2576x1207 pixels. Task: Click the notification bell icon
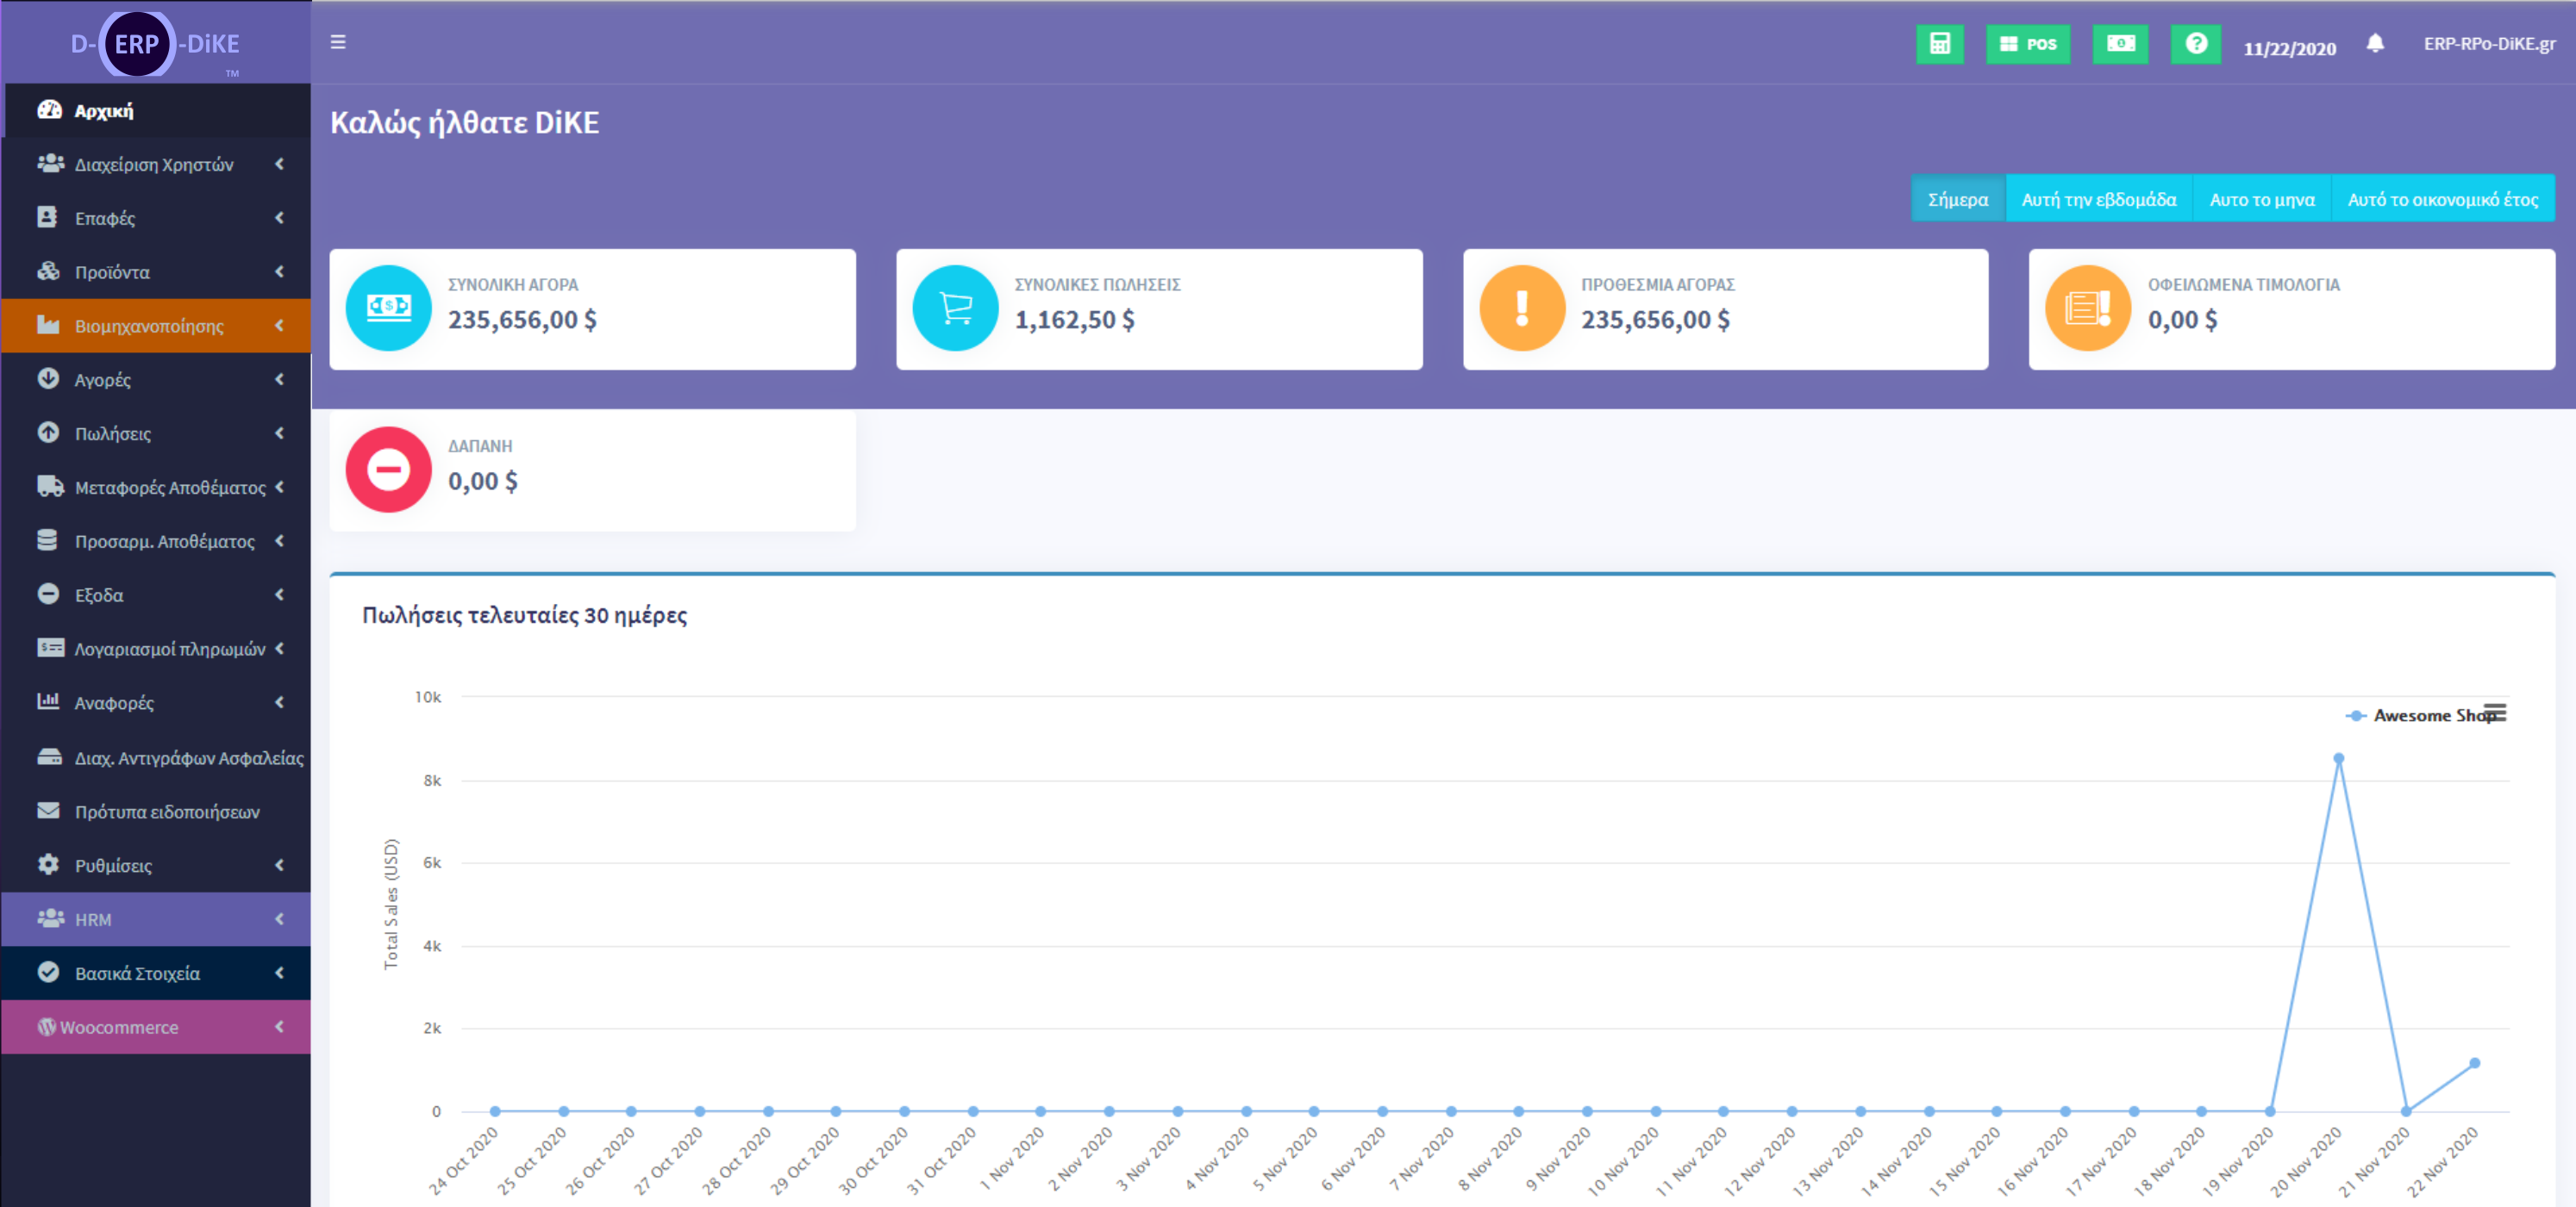(x=2375, y=44)
